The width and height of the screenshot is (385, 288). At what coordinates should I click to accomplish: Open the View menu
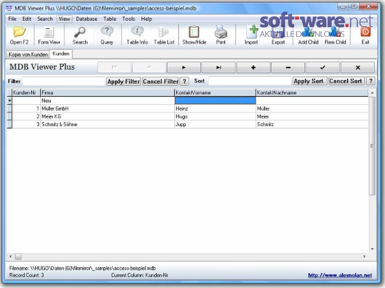point(64,19)
